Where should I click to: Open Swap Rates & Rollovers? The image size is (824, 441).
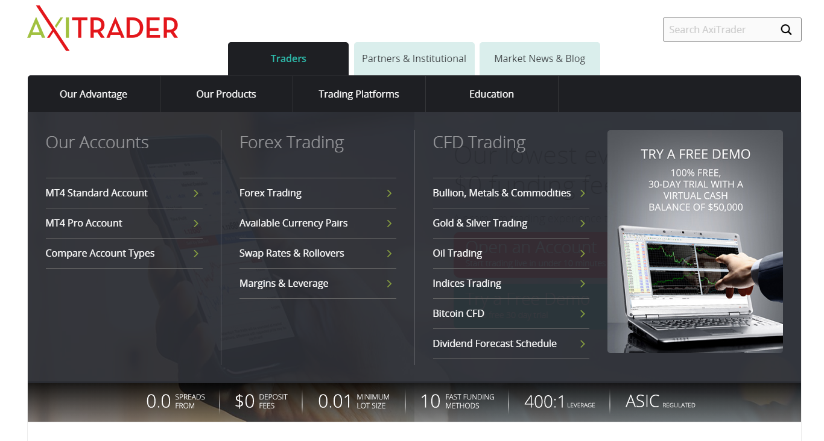pyautogui.click(x=318, y=253)
